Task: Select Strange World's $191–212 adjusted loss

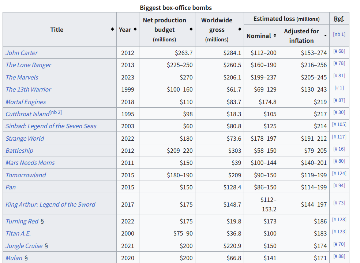Action: 304,138
